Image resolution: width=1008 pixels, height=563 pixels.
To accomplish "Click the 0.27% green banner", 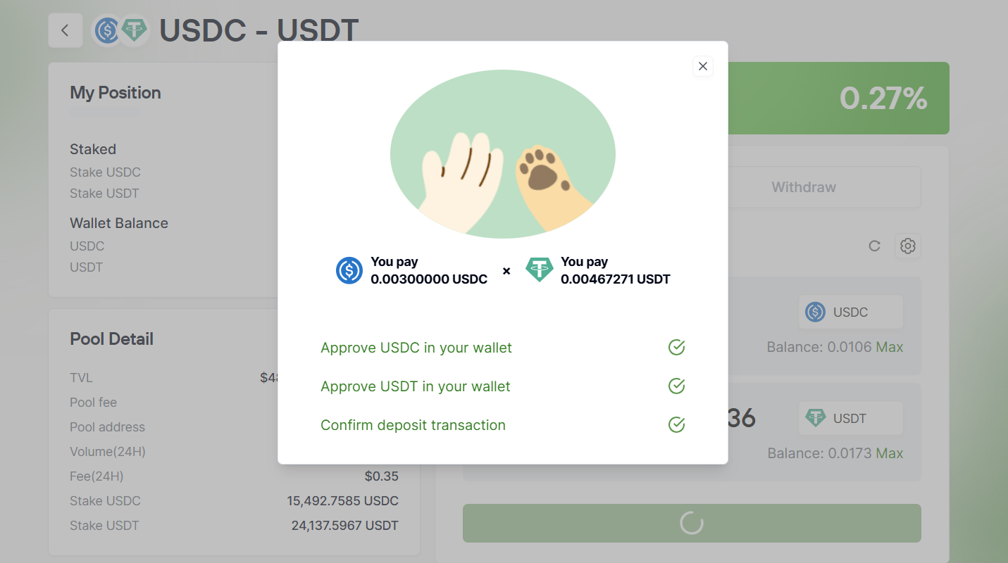I will [838, 99].
